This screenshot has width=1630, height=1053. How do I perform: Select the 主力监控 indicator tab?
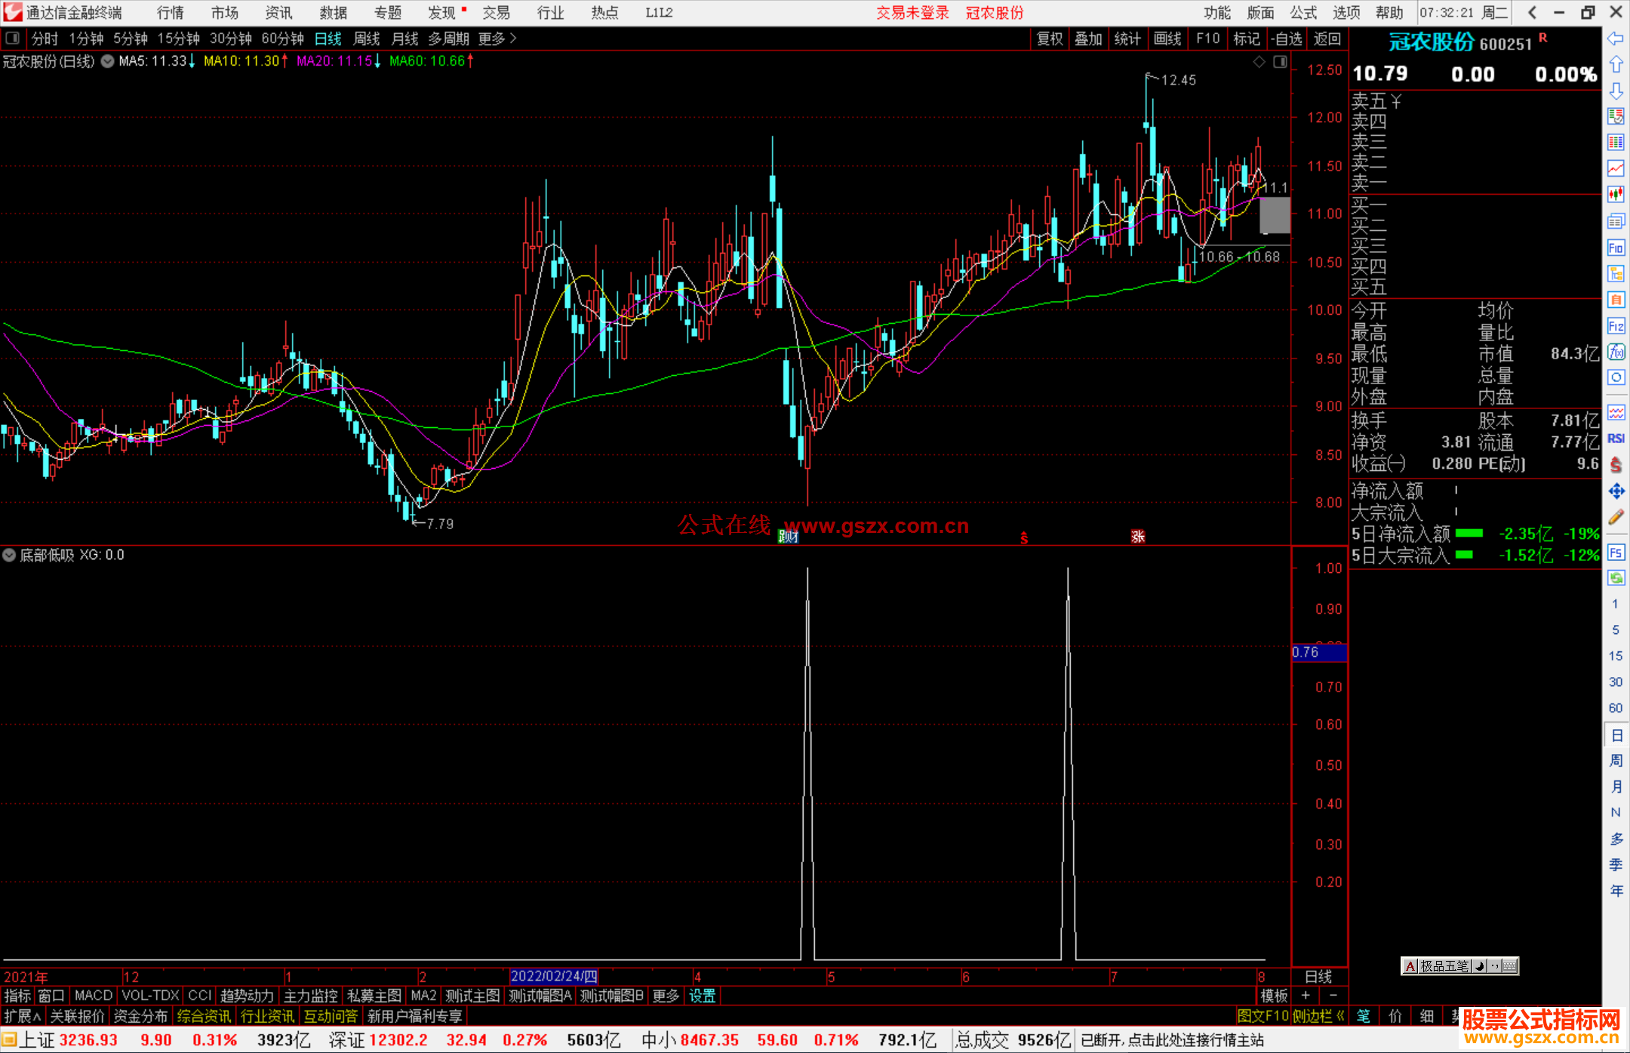(x=311, y=996)
